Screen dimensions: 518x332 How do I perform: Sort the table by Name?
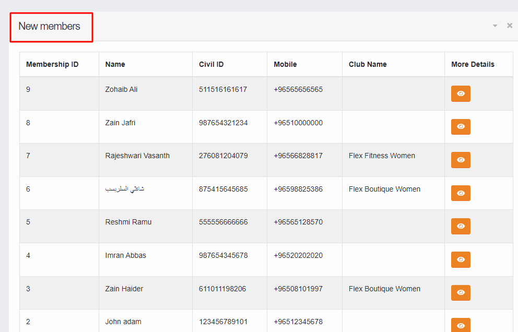coord(115,64)
